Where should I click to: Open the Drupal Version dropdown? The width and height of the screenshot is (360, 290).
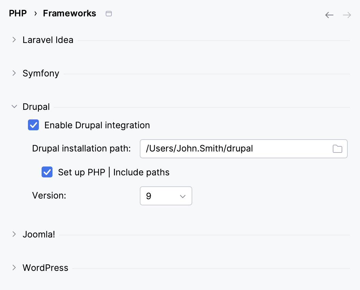166,196
